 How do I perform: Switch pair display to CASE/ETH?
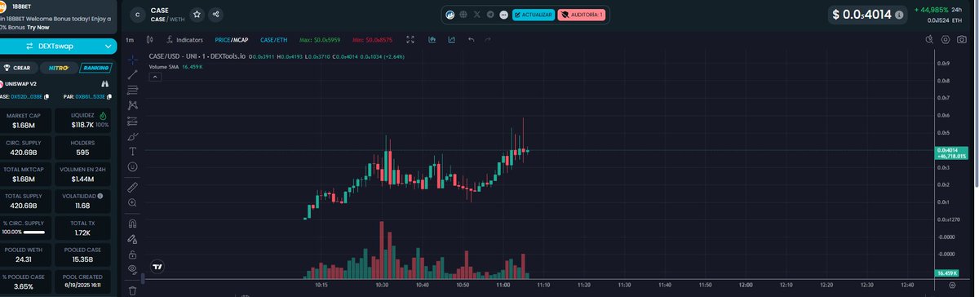(x=273, y=39)
